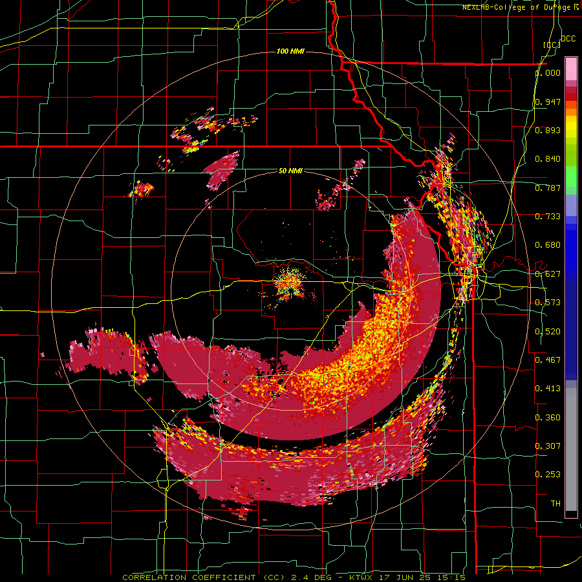This screenshot has width=582, height=582.
Task: Click the 0.520 scale value
Action: click(x=548, y=332)
